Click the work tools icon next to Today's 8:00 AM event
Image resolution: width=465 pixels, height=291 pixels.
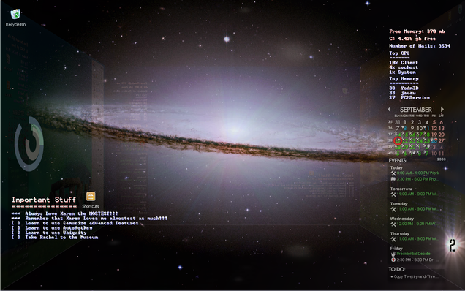coord(393,173)
